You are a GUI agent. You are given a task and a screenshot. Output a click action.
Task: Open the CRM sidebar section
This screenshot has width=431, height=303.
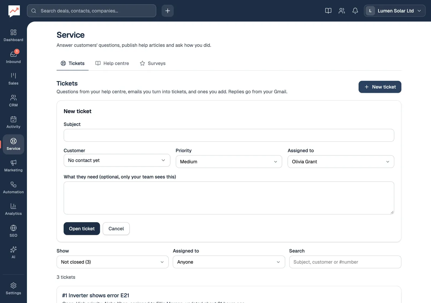(x=13, y=101)
